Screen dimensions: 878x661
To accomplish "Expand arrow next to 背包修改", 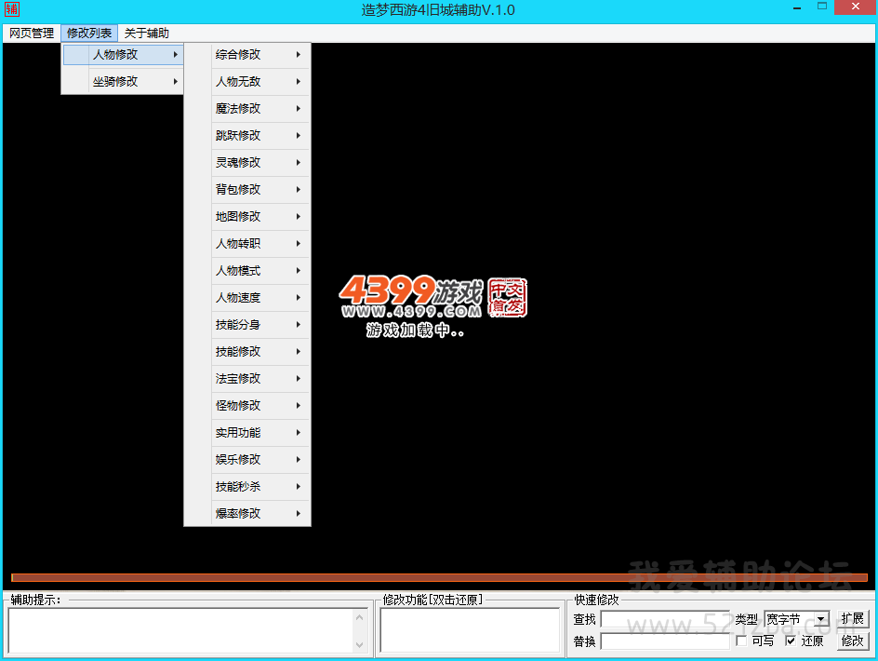I will (x=299, y=190).
